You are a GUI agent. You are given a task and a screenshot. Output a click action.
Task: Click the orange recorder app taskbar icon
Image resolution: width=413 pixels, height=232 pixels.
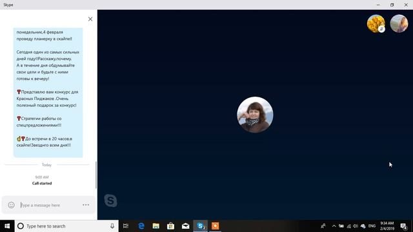(215, 226)
